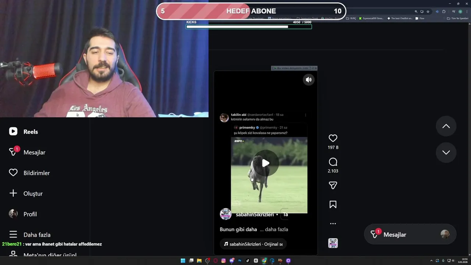Click the plus icon next to Oluştur

pos(13,193)
